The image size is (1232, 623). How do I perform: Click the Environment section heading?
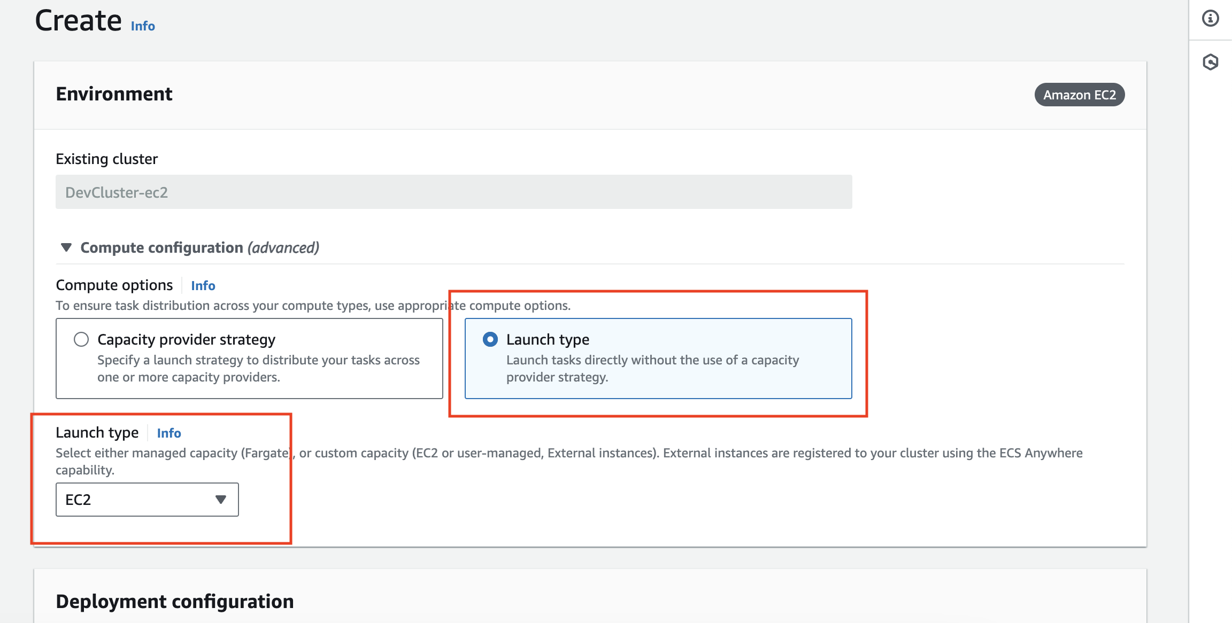coord(114,94)
